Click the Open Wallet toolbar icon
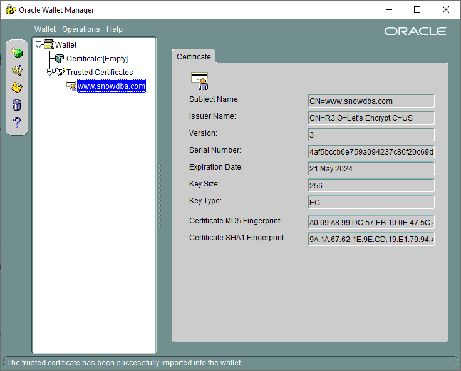Screen dimensions: 461x371 pos(17,70)
